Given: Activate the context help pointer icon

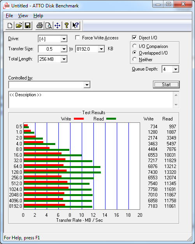Looking at the screenshot, I should coord(76,25).
